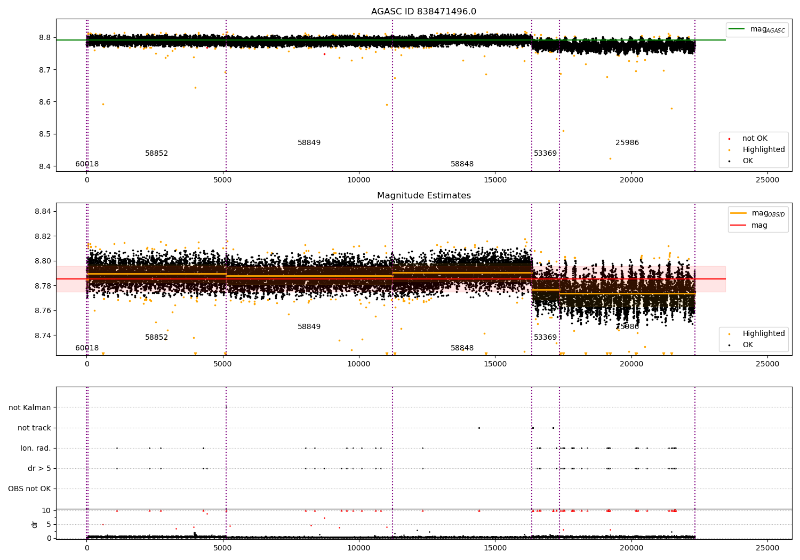The height and width of the screenshot is (560, 800).
Task: Click the 8.76 y-tick of middle plot
Action: point(43,311)
